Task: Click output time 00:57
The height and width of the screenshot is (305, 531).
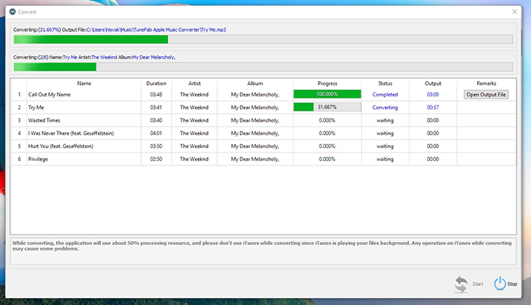Action: coord(433,108)
